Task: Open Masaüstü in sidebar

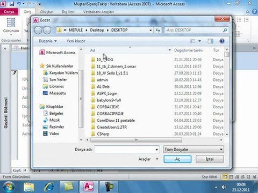Action: pos(55,93)
